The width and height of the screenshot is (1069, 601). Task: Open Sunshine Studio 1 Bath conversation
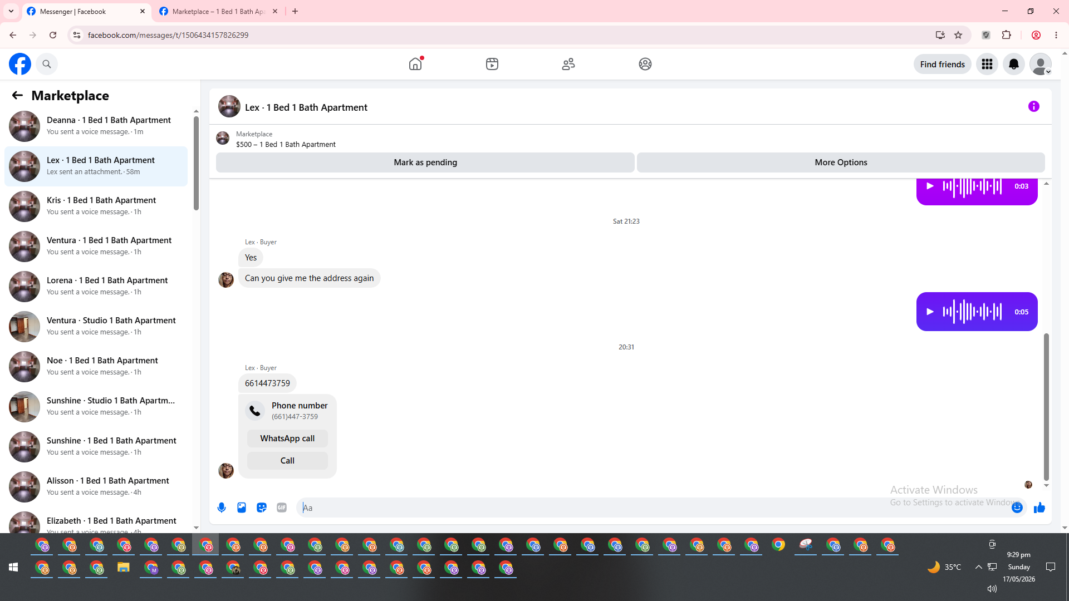96,407
